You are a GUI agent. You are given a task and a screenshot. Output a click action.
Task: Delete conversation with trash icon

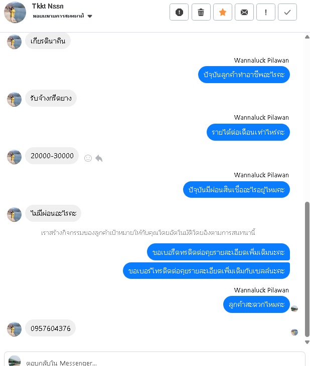click(201, 12)
